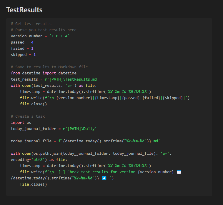Click the '# Create a task' comment
Screen dimensions: 223x205
pos(28,116)
